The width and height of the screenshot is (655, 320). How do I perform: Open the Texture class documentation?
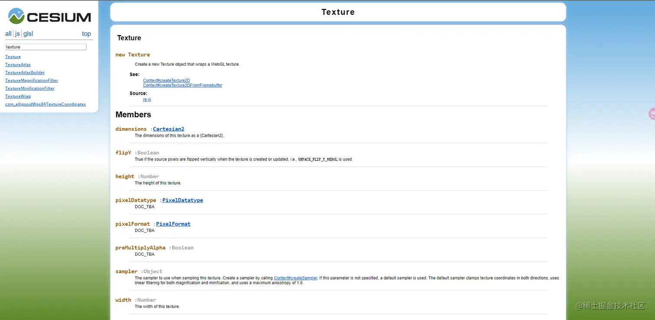13,57
